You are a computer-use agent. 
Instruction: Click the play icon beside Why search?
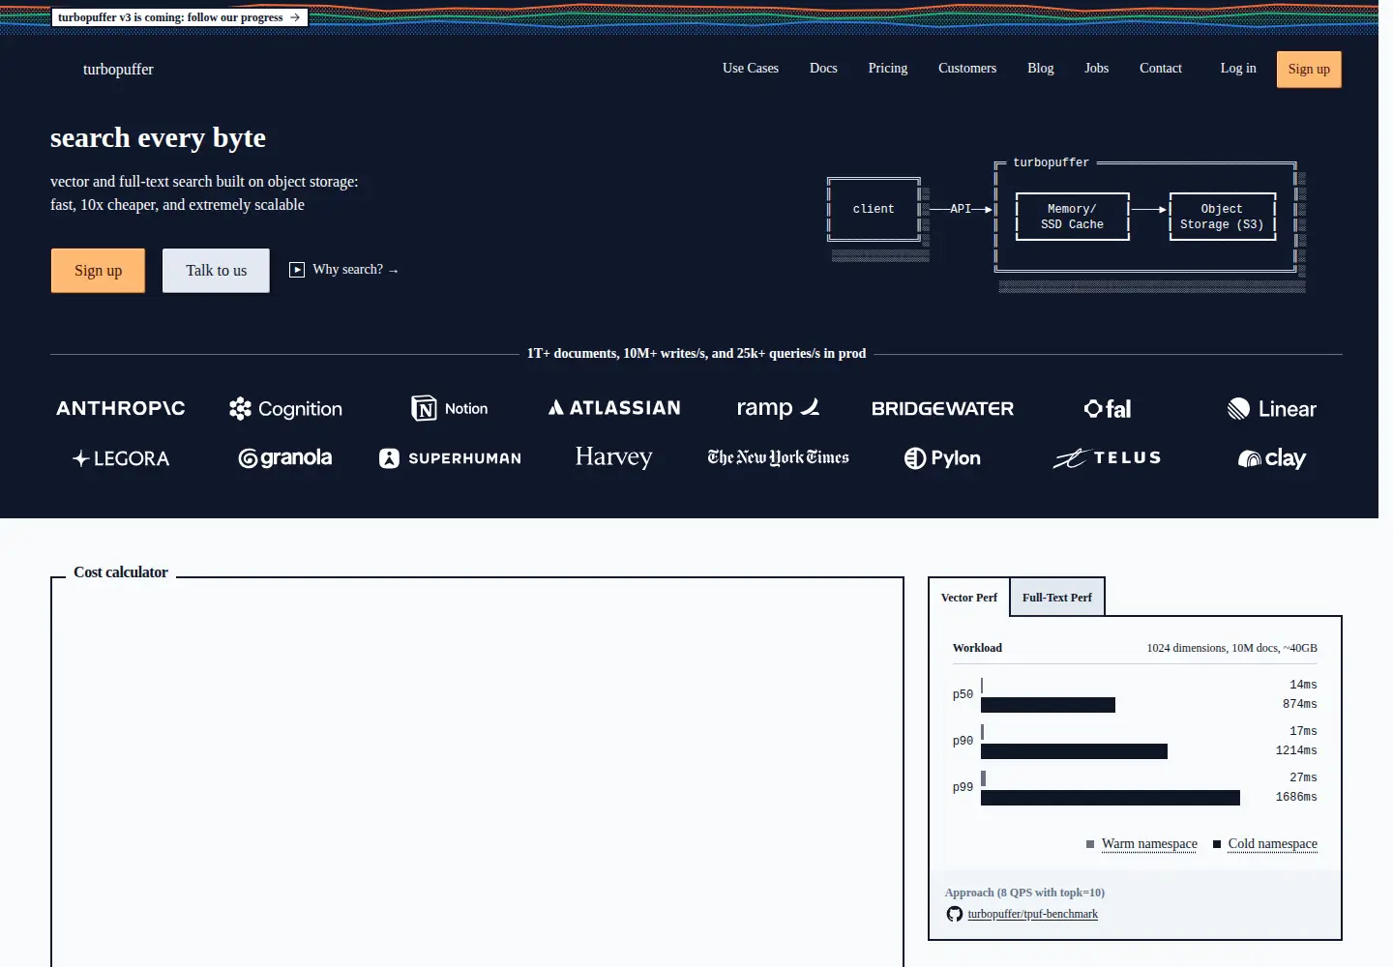click(297, 270)
